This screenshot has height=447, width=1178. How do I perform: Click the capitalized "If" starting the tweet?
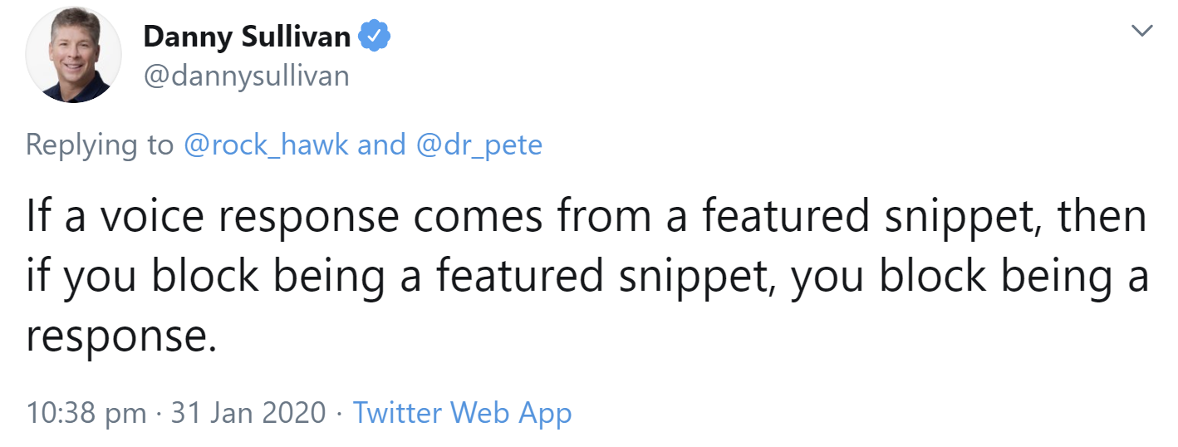[x=38, y=218]
